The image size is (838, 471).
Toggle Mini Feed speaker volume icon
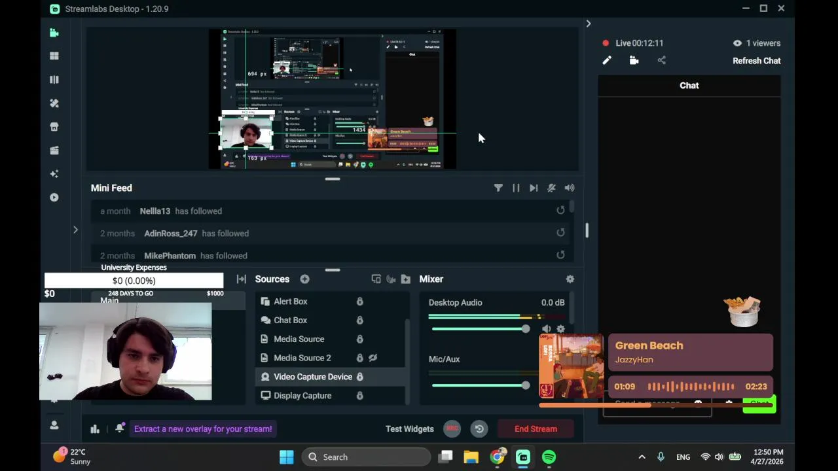(x=570, y=188)
